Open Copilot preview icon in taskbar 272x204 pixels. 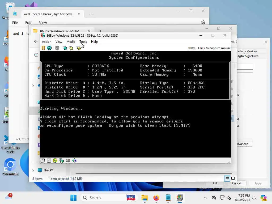pos(263,198)
